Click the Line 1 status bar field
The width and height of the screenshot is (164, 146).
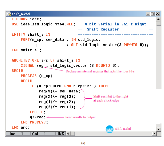coord(18,134)
